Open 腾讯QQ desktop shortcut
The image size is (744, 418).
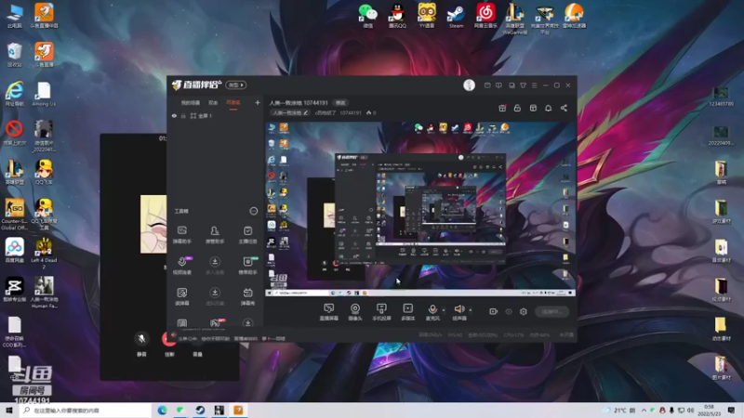(397, 16)
